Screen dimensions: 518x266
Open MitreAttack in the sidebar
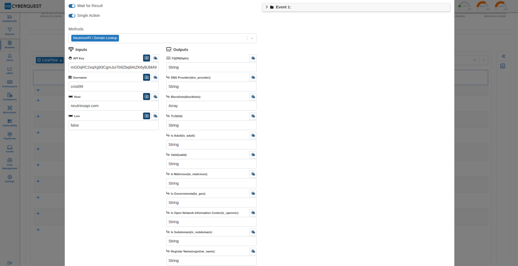pyautogui.click(x=10, y=110)
